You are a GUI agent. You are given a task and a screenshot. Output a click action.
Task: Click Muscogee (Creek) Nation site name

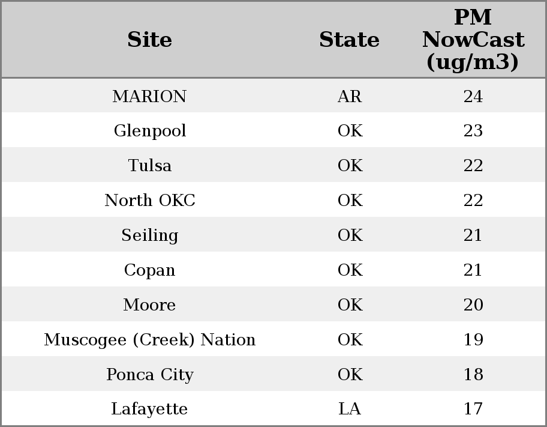149,340
